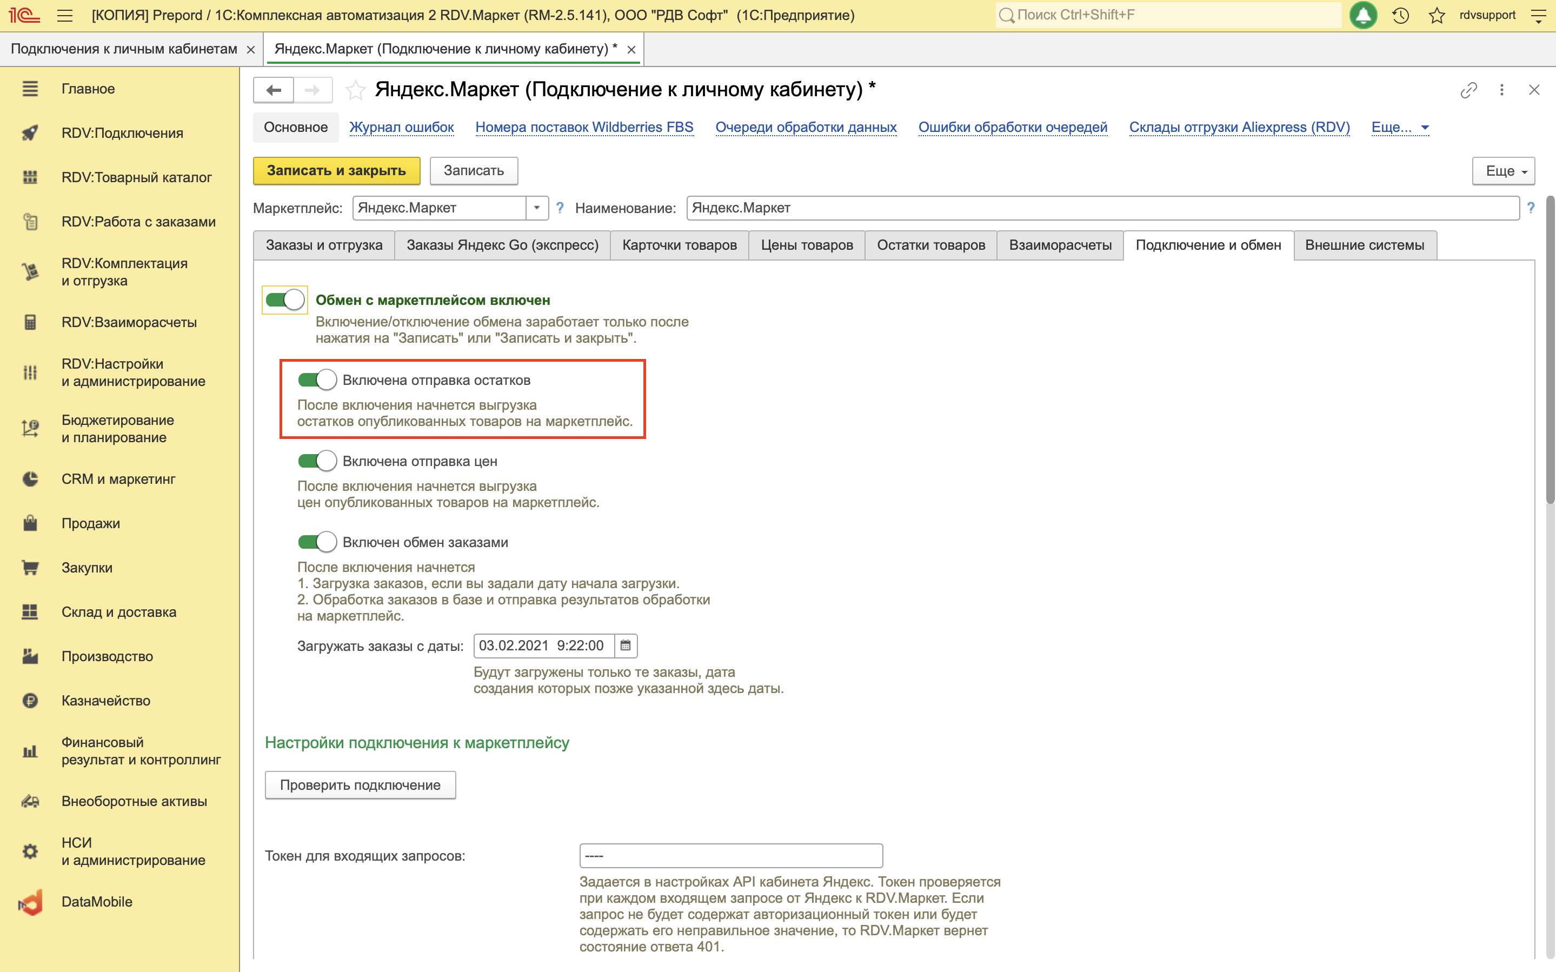The height and width of the screenshot is (972, 1556).
Task: Click the notification bell icon
Action: click(1362, 16)
